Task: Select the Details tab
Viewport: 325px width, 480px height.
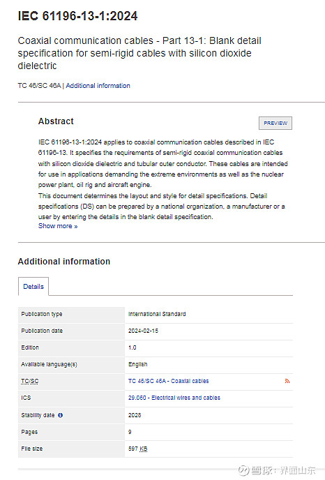Action: (x=33, y=287)
